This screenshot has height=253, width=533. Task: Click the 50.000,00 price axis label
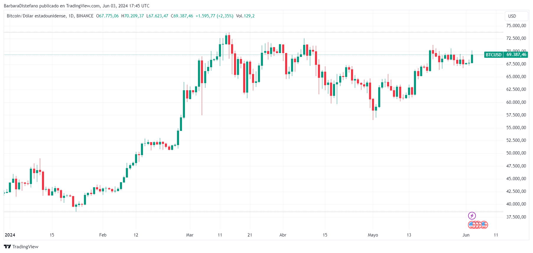(516, 153)
